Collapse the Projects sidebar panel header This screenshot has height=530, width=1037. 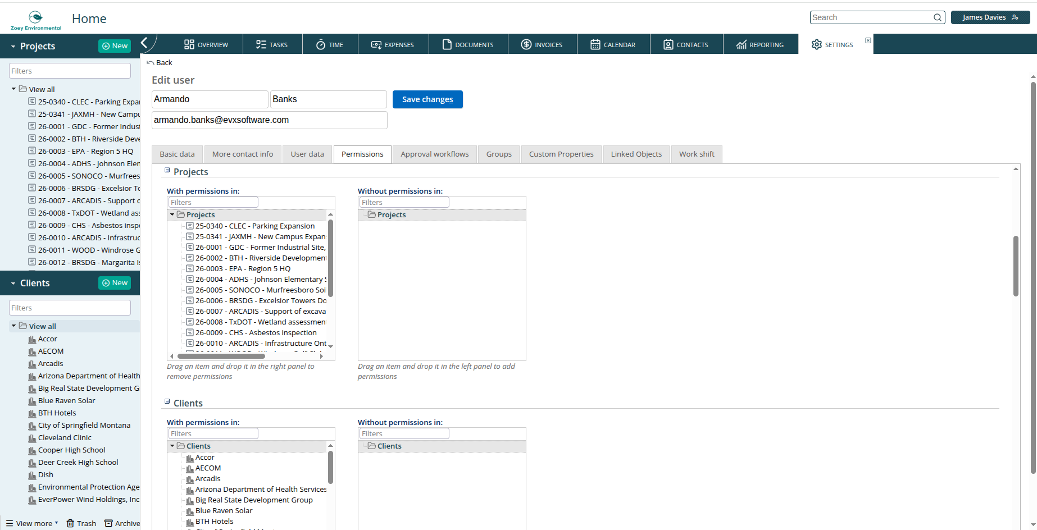(x=13, y=47)
